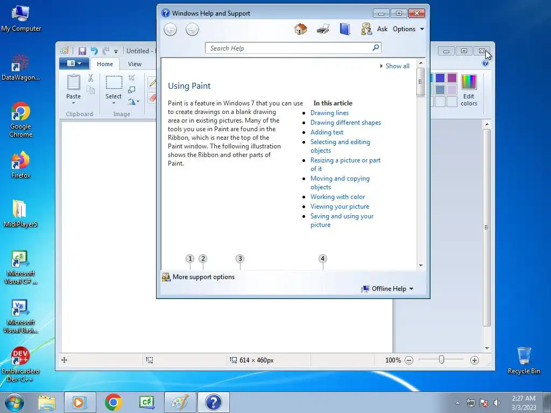Open the Viewing your picture link
This screenshot has height=413, width=551.
tap(340, 206)
